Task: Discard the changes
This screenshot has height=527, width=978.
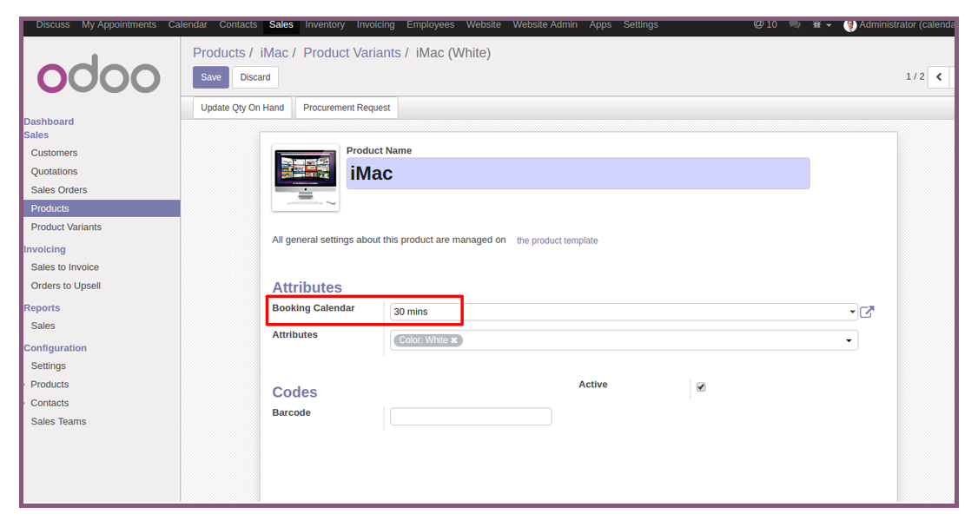Action: click(255, 77)
